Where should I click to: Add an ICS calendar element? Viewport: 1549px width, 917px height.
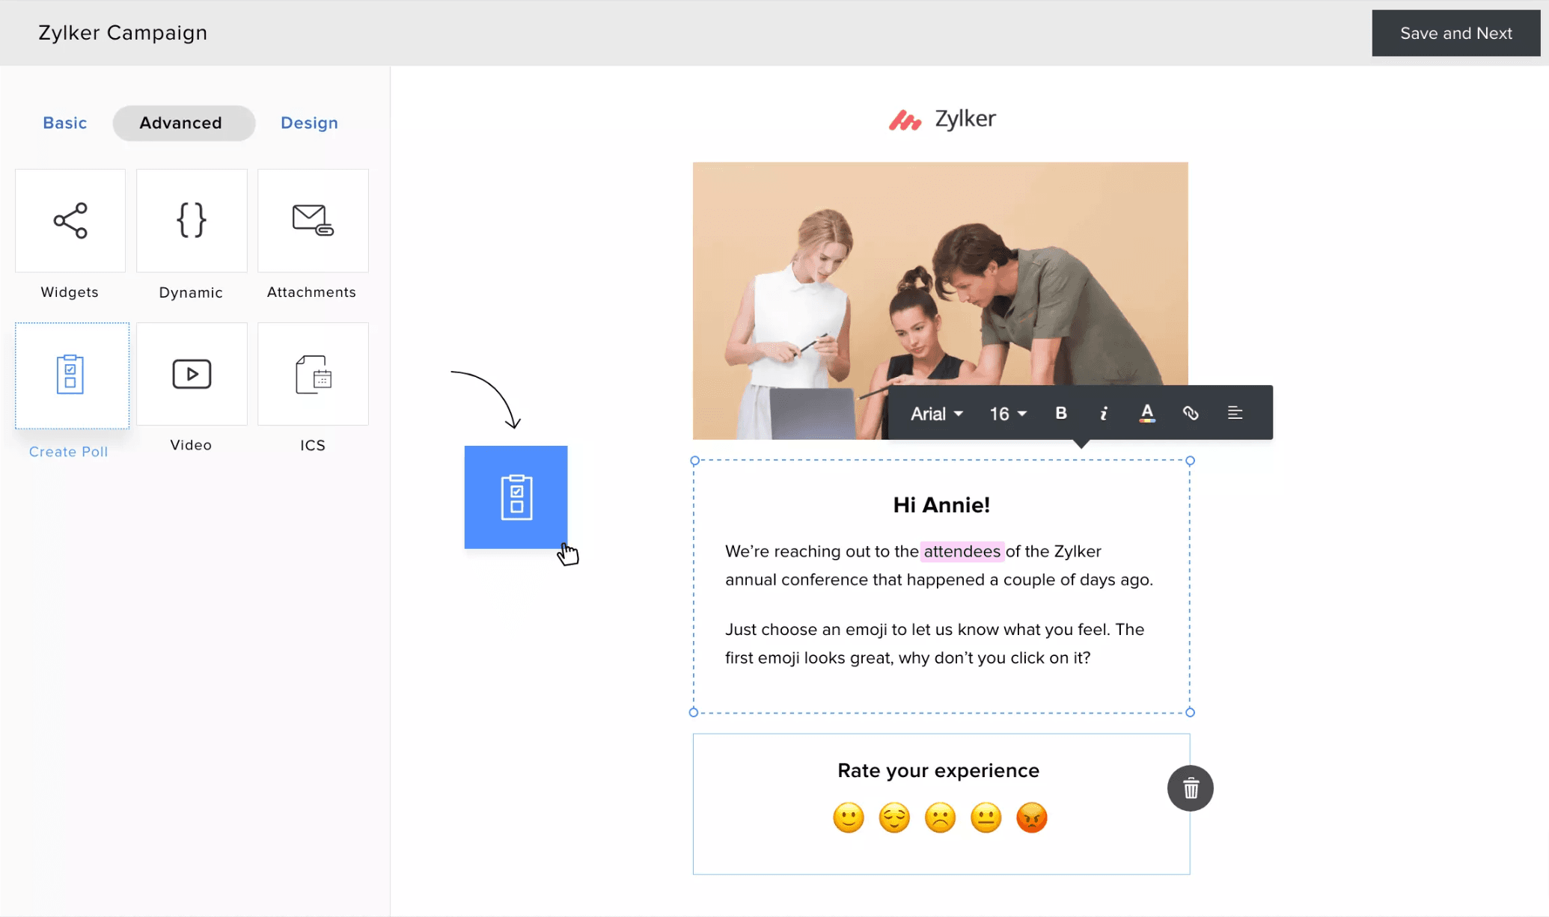[x=312, y=374]
